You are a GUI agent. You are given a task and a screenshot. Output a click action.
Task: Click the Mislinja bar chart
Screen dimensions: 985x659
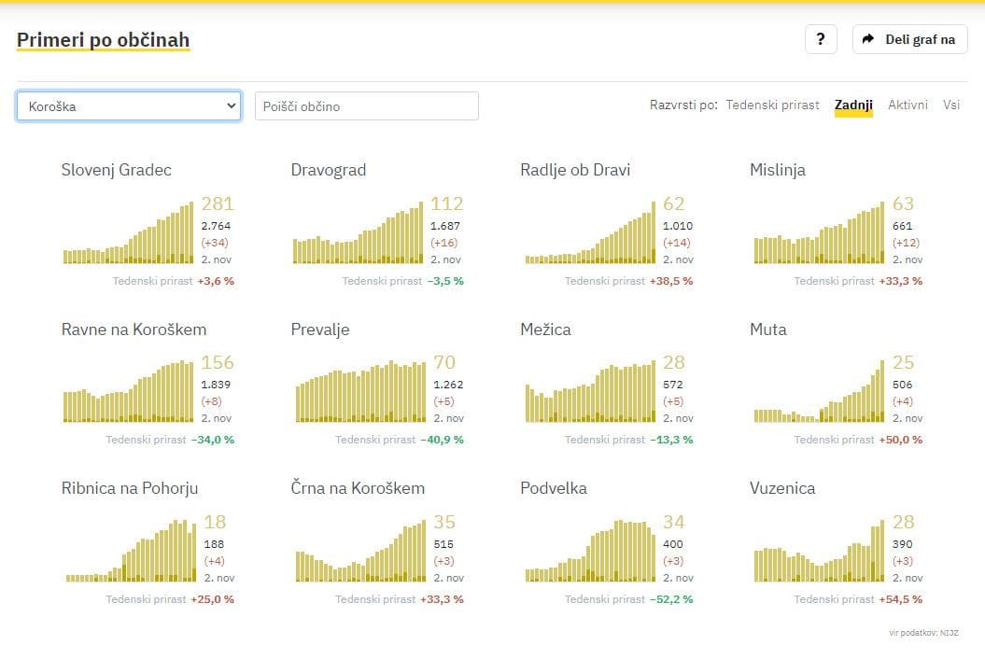point(818,233)
